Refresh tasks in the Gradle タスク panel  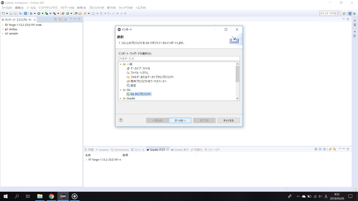click(330, 149)
